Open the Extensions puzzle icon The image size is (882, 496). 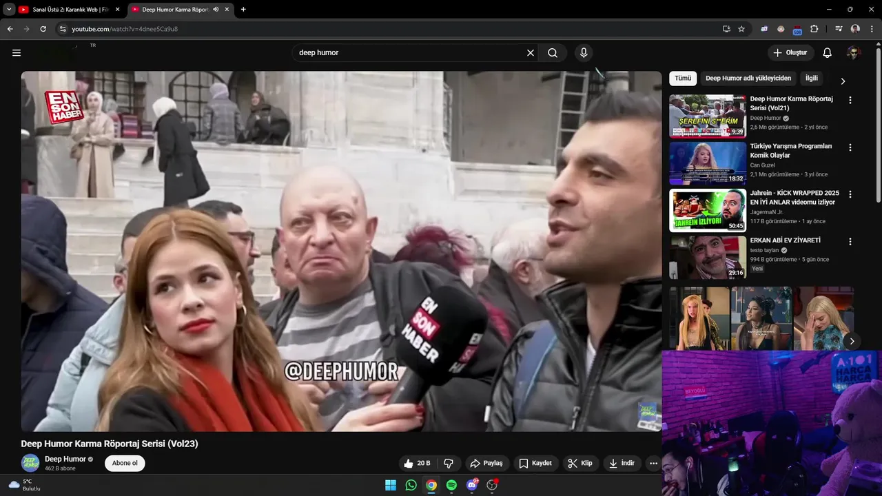coord(814,29)
